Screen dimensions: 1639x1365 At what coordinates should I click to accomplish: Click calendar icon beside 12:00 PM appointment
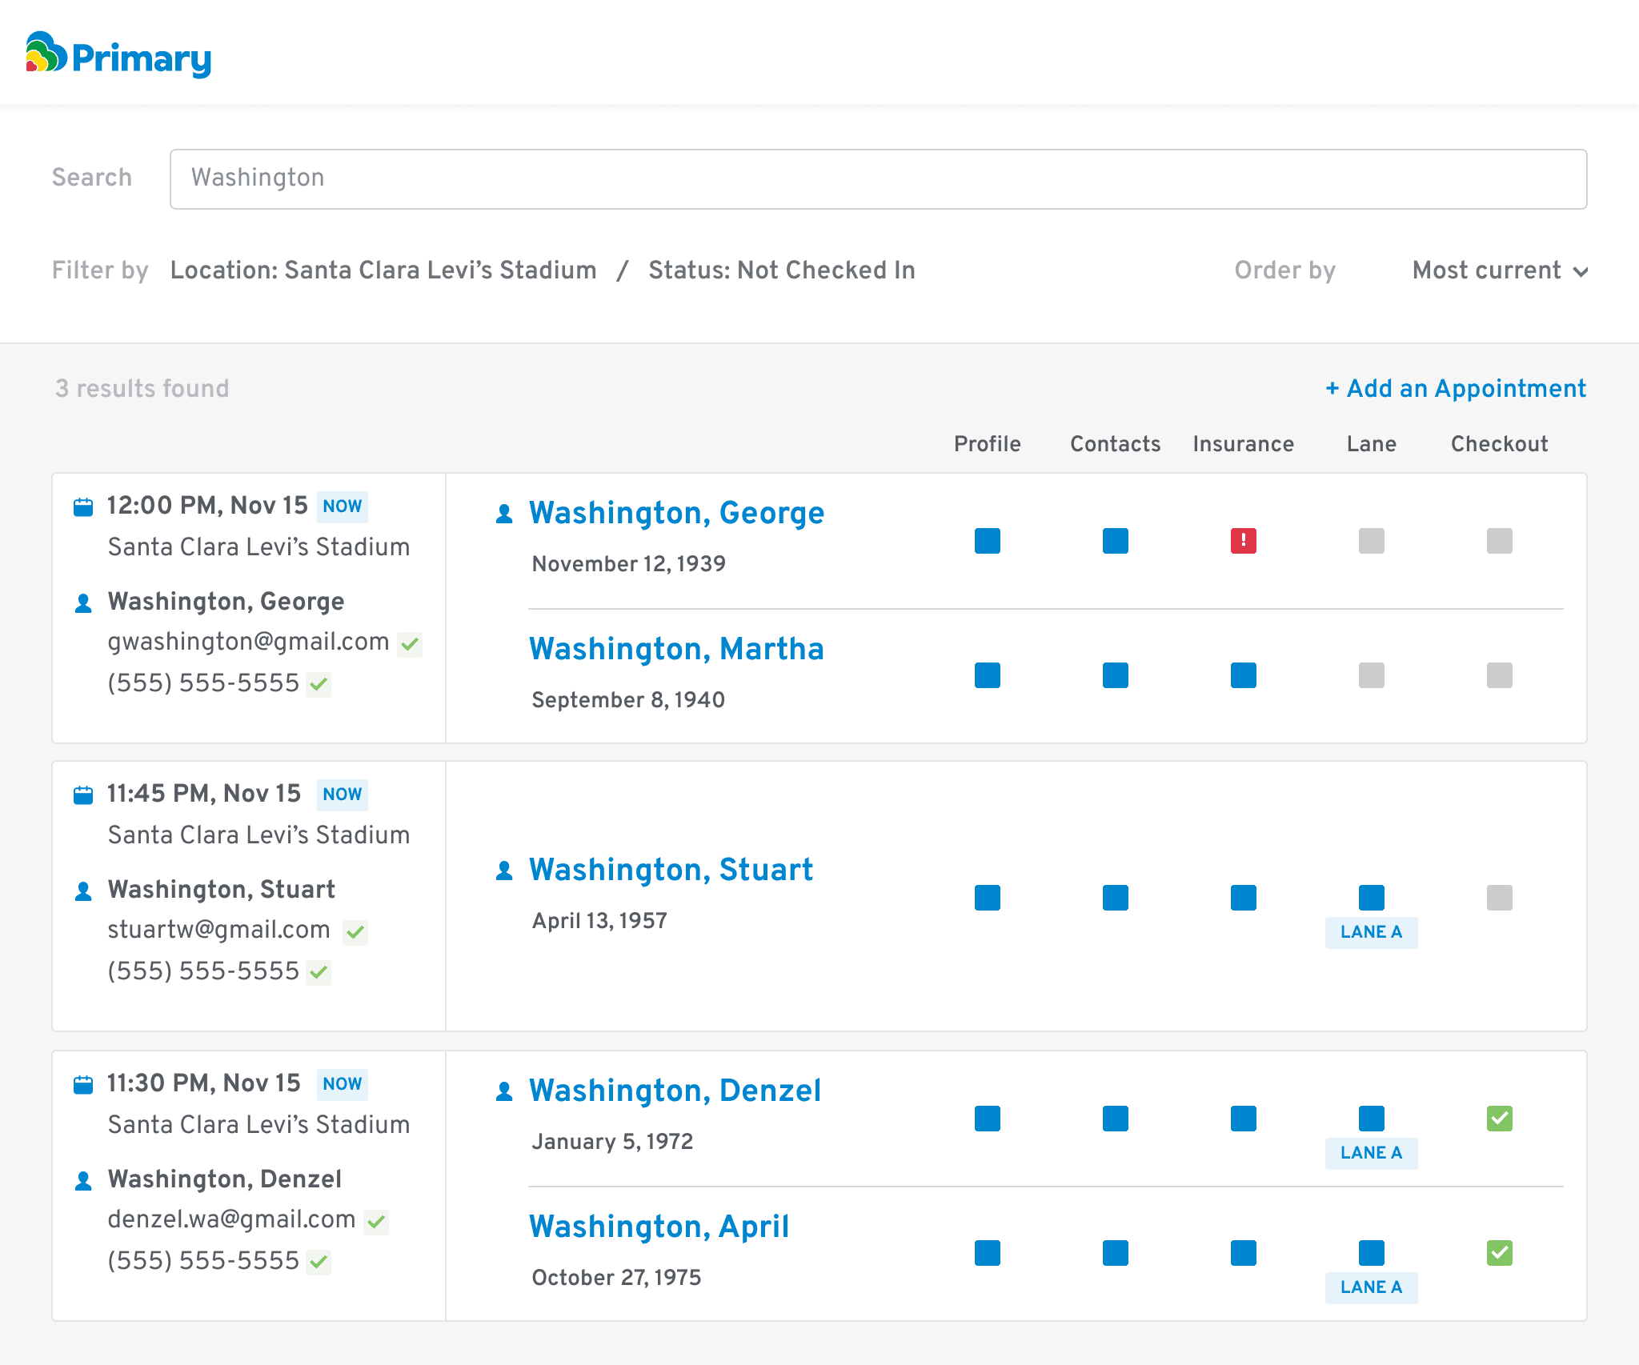83,507
